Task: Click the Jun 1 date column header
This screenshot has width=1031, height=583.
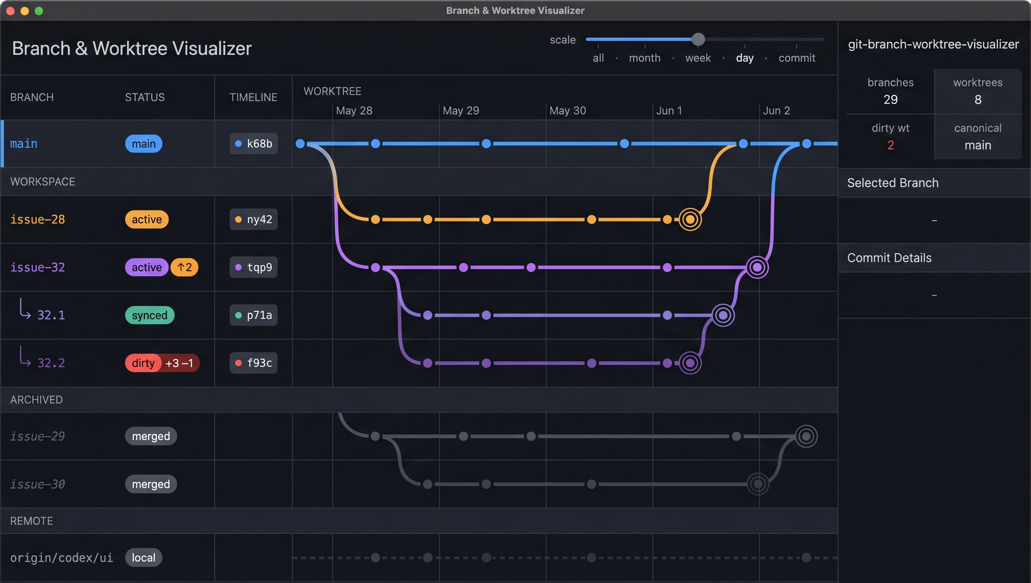Action: click(669, 111)
